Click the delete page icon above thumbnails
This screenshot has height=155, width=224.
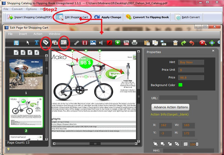click(23, 52)
